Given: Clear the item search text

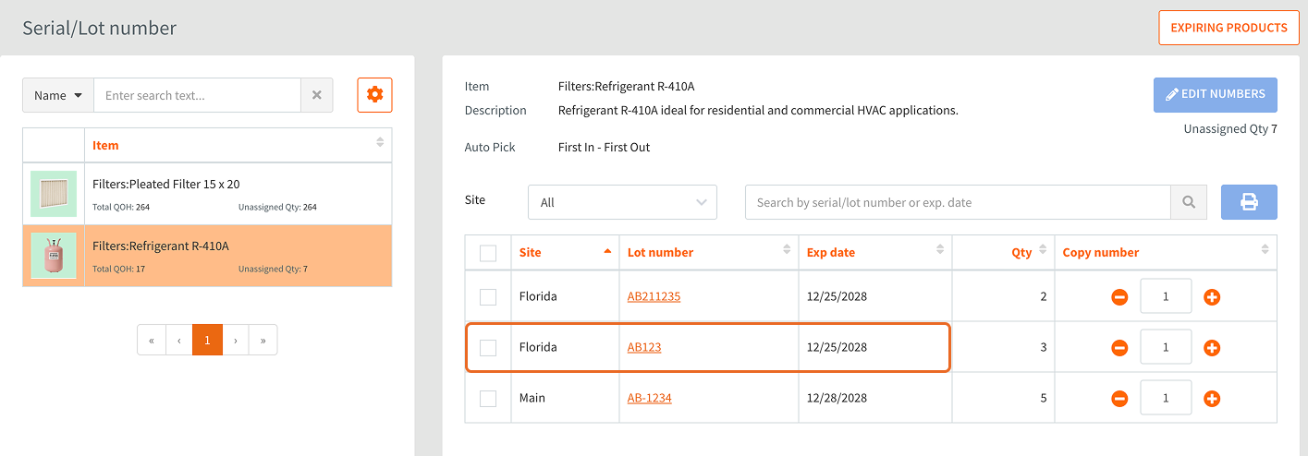Looking at the screenshot, I should pyautogui.click(x=317, y=95).
